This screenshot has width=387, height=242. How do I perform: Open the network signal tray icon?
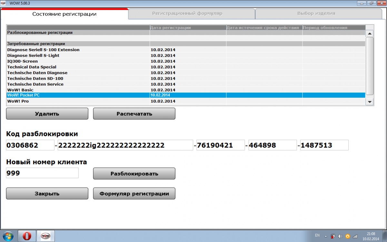(x=355, y=236)
